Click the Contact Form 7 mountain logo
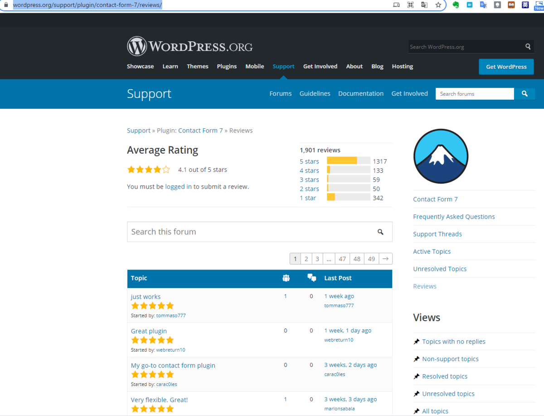The height and width of the screenshot is (416, 544). [x=441, y=156]
